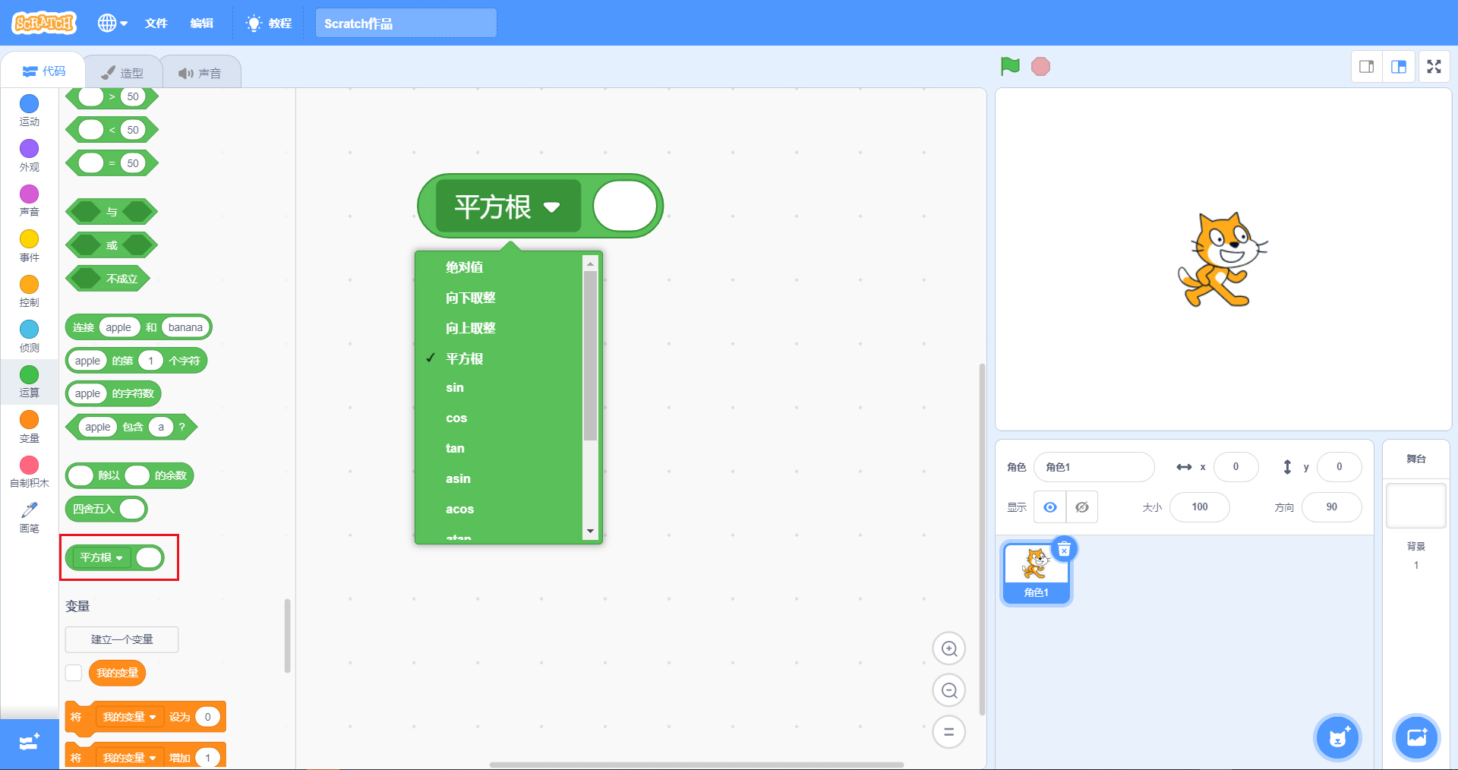Viewport: 1458px width, 770px height.
Task: Open the 画笔 pen category
Action: [29, 517]
